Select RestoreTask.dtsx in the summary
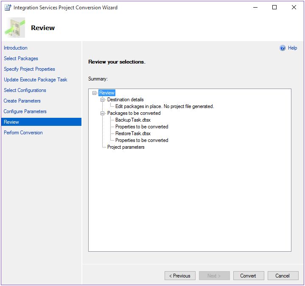 coord(133,133)
